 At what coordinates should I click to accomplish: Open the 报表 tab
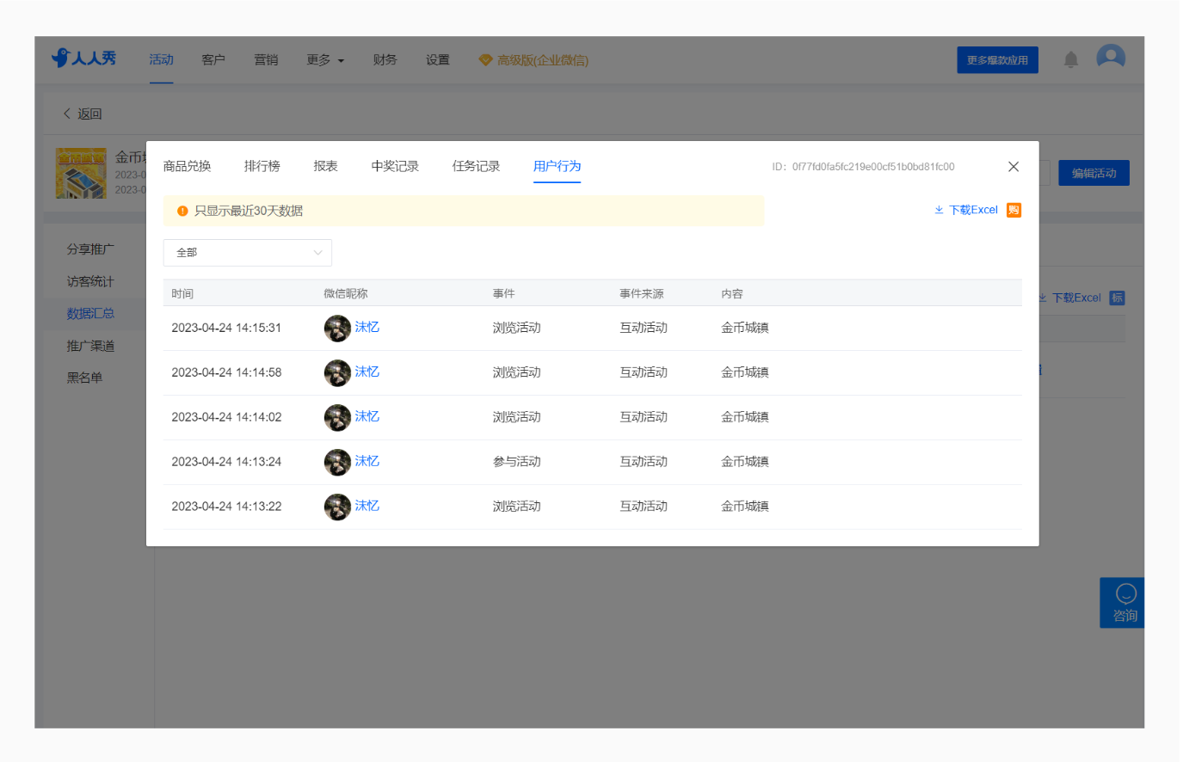[x=325, y=166]
